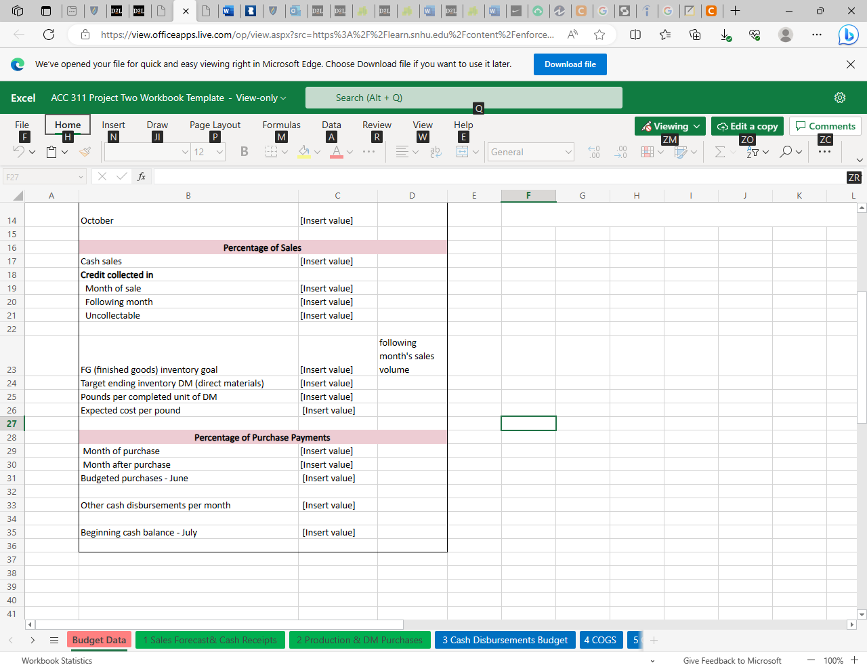Refresh the browser page

click(49, 35)
